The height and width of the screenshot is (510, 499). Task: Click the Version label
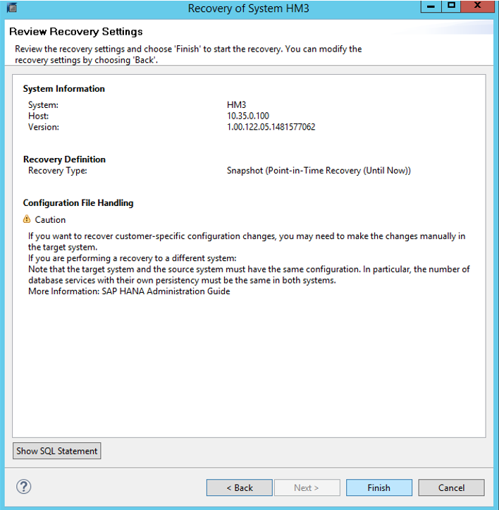pyautogui.click(x=44, y=127)
